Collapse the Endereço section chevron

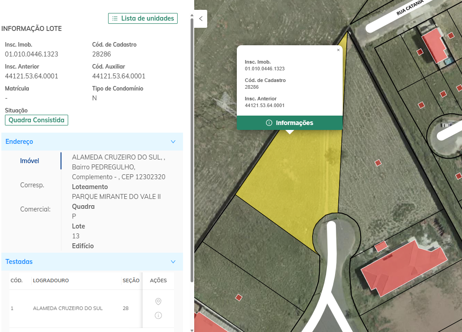[x=173, y=142]
